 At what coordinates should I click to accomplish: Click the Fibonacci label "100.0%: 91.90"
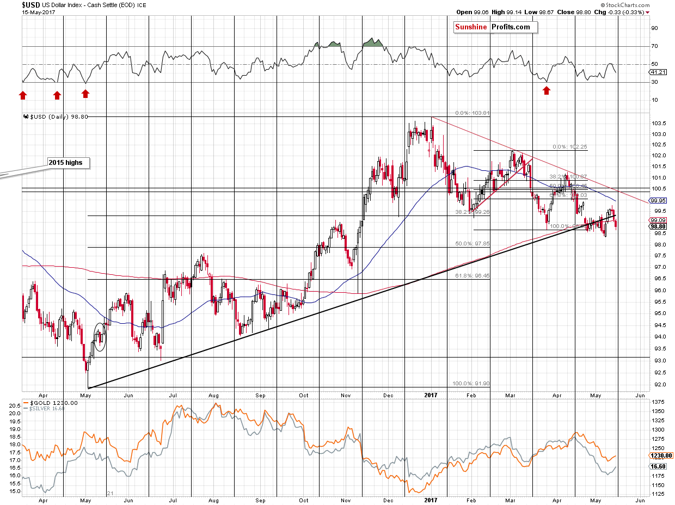coord(471,383)
